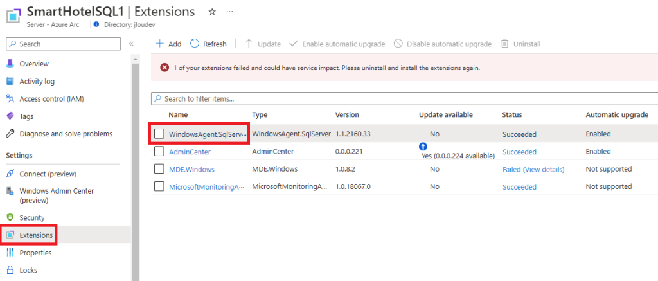
Task: Click the red error icon in banner
Action: click(x=164, y=68)
